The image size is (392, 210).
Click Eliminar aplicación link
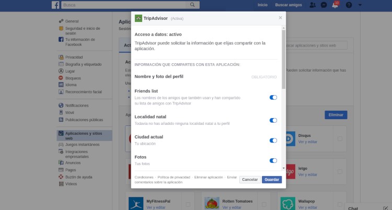coord(209,177)
